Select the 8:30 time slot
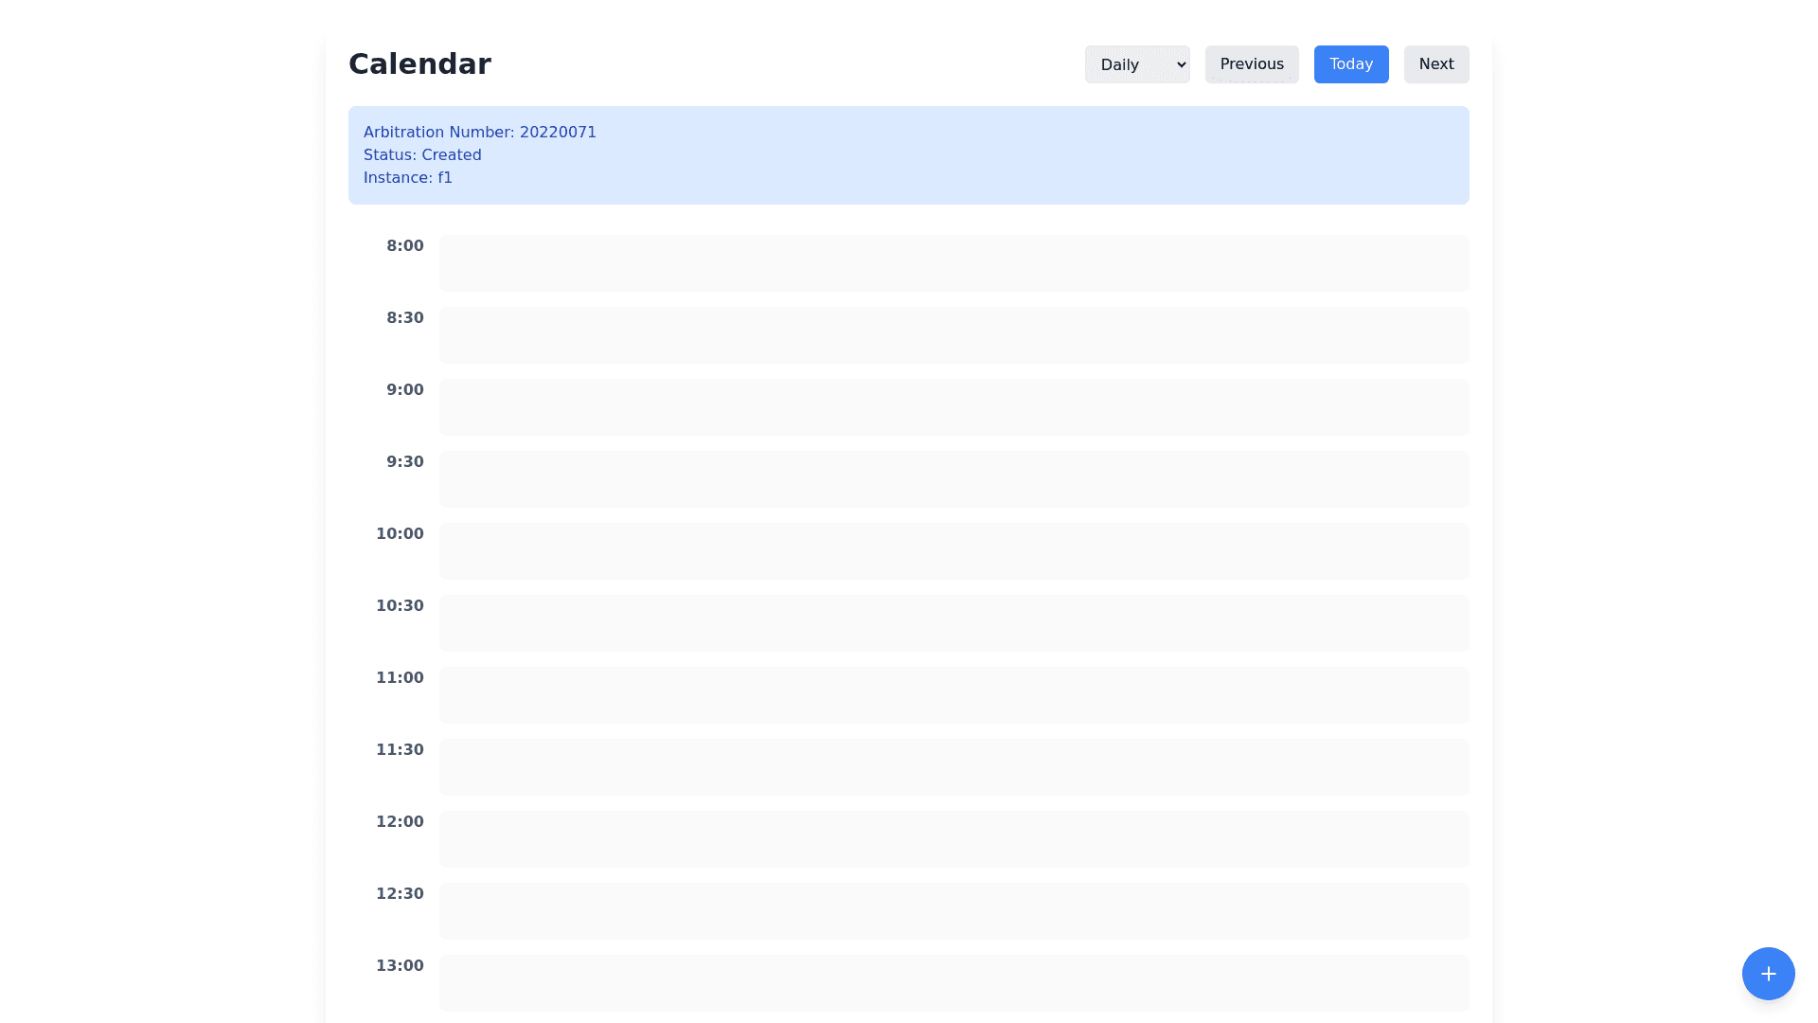This screenshot has width=1818, height=1023. click(x=954, y=335)
